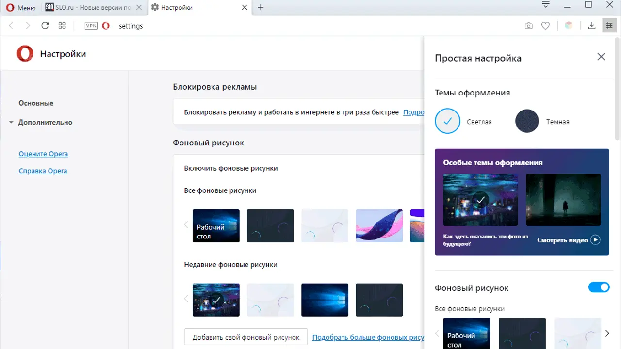621x349 pixels.
Task: Open the Справка Opera link
Action: (43, 171)
